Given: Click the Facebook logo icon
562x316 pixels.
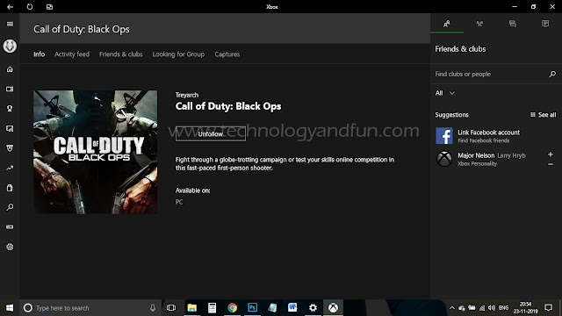Looking at the screenshot, I should [444, 136].
